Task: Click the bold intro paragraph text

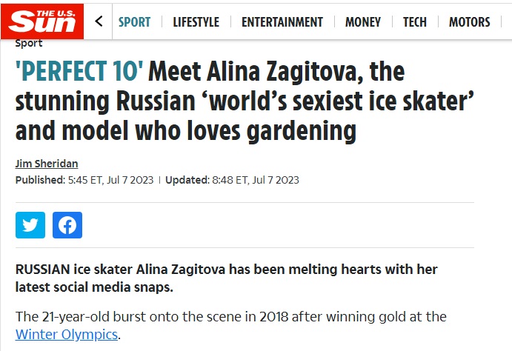Action: [226, 278]
